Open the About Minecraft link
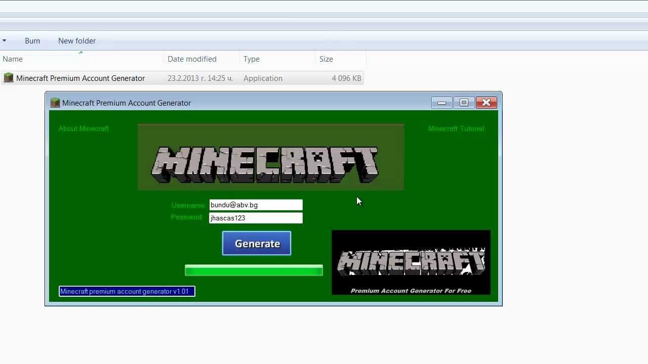Image resolution: width=648 pixels, height=364 pixels. [84, 128]
